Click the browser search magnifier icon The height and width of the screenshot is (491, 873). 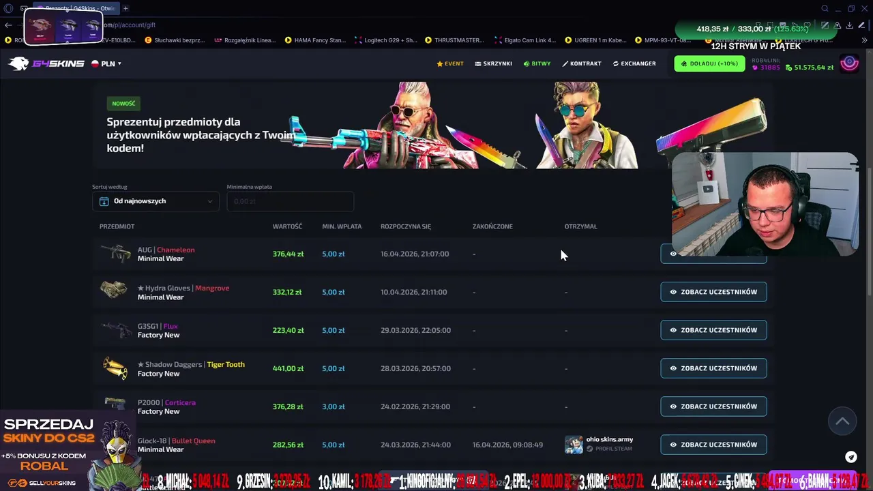[x=825, y=8]
